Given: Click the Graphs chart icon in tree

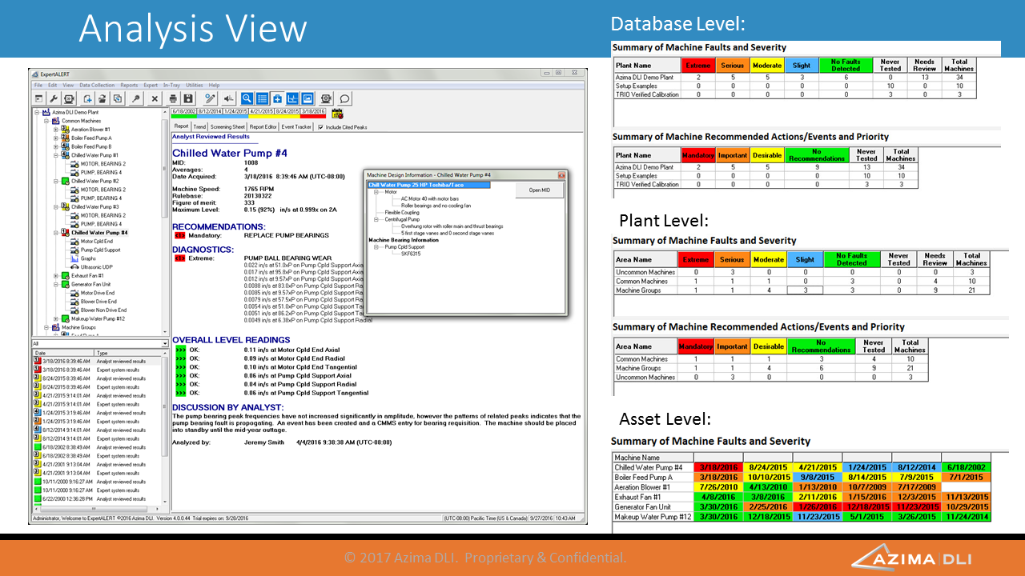Looking at the screenshot, I should tap(74, 258).
